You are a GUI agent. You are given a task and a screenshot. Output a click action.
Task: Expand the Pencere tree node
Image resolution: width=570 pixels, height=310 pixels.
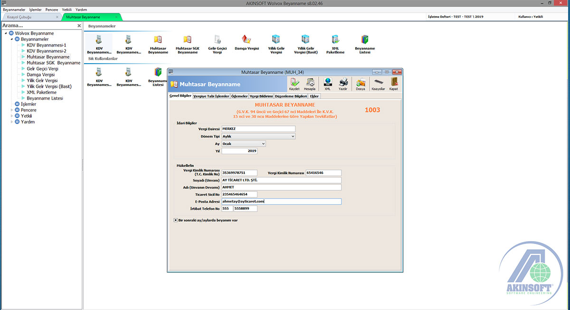12,110
